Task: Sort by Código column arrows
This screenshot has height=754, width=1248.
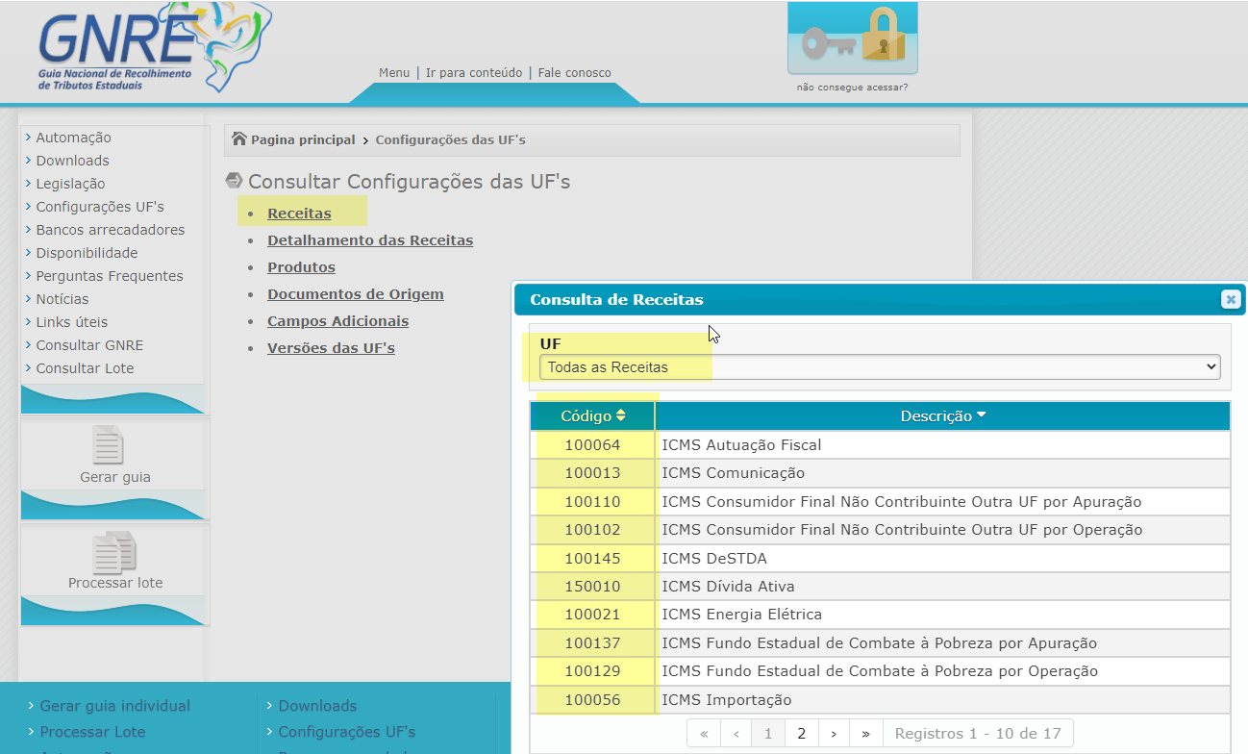Action: [621, 415]
